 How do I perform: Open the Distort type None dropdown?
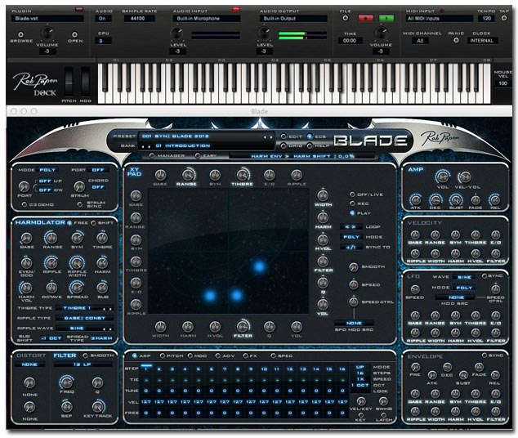pyautogui.click(x=29, y=364)
